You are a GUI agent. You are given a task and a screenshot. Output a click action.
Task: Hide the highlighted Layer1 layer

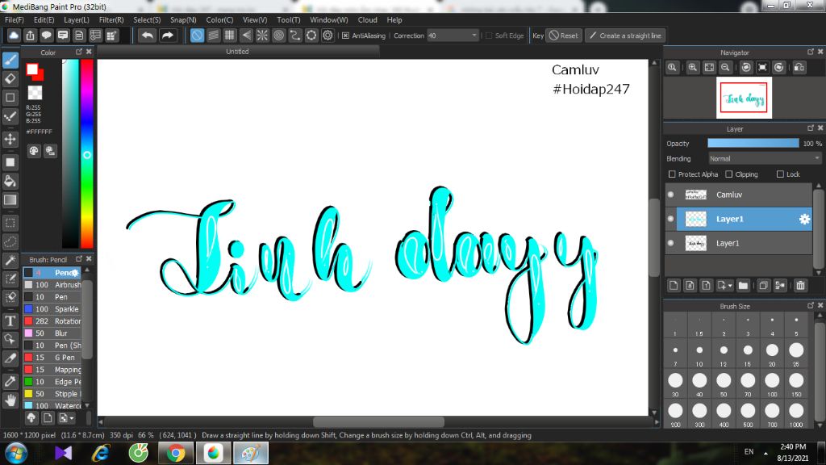pos(670,219)
